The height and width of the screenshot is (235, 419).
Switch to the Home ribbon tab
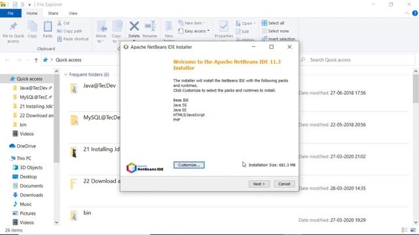(x=32, y=13)
